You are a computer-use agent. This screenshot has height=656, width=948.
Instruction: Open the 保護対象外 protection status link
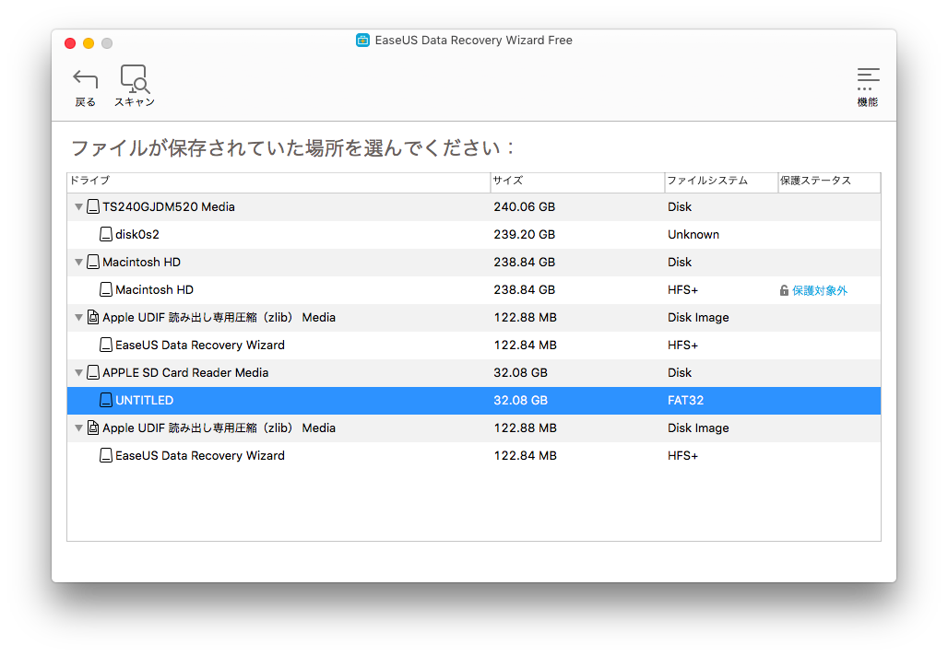pyautogui.click(x=820, y=290)
